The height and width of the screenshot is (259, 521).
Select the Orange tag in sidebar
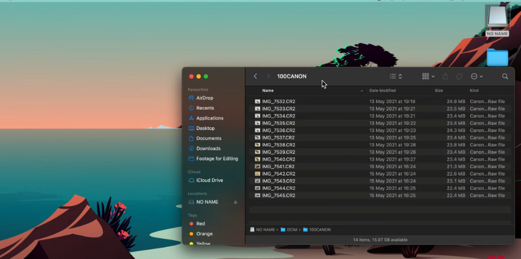pos(204,233)
